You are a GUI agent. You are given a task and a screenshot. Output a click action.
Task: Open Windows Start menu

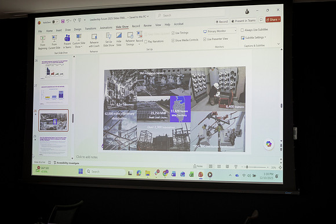click(x=81, y=171)
